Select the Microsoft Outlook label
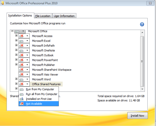 click(x=43, y=55)
